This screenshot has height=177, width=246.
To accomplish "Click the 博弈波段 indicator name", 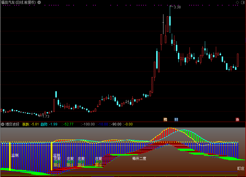I will click(x=12, y=124).
